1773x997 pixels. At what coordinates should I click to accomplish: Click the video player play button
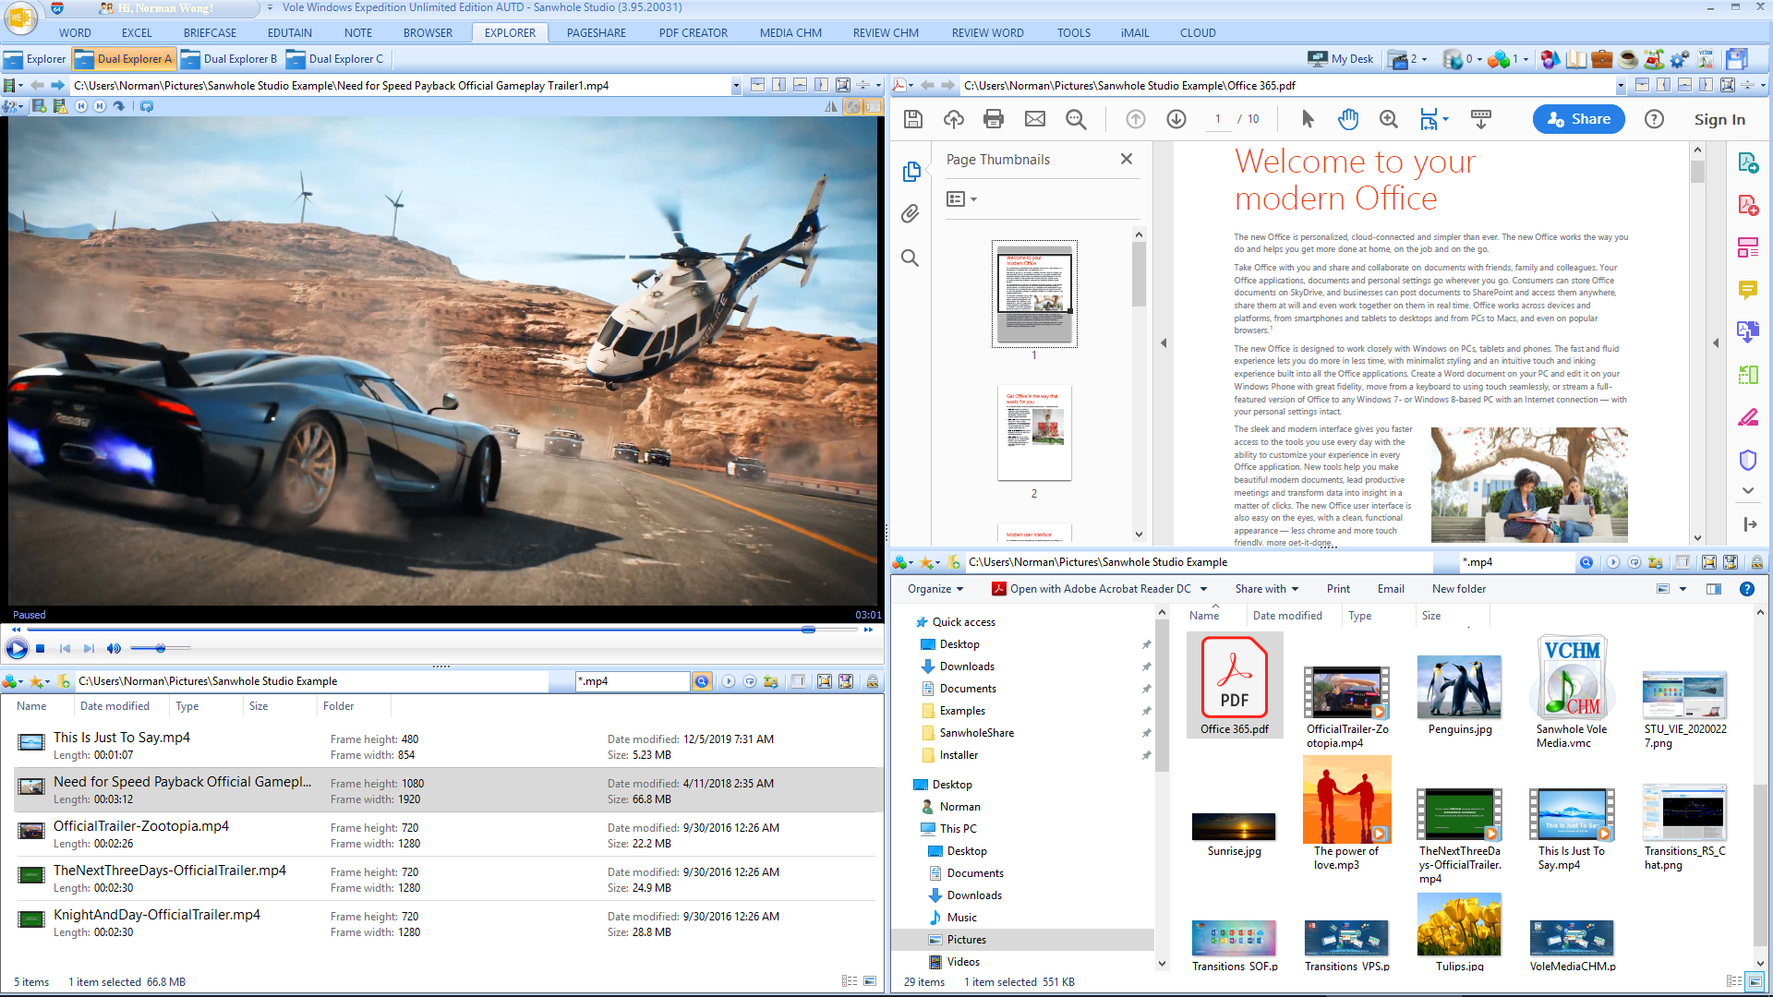pyautogui.click(x=17, y=649)
